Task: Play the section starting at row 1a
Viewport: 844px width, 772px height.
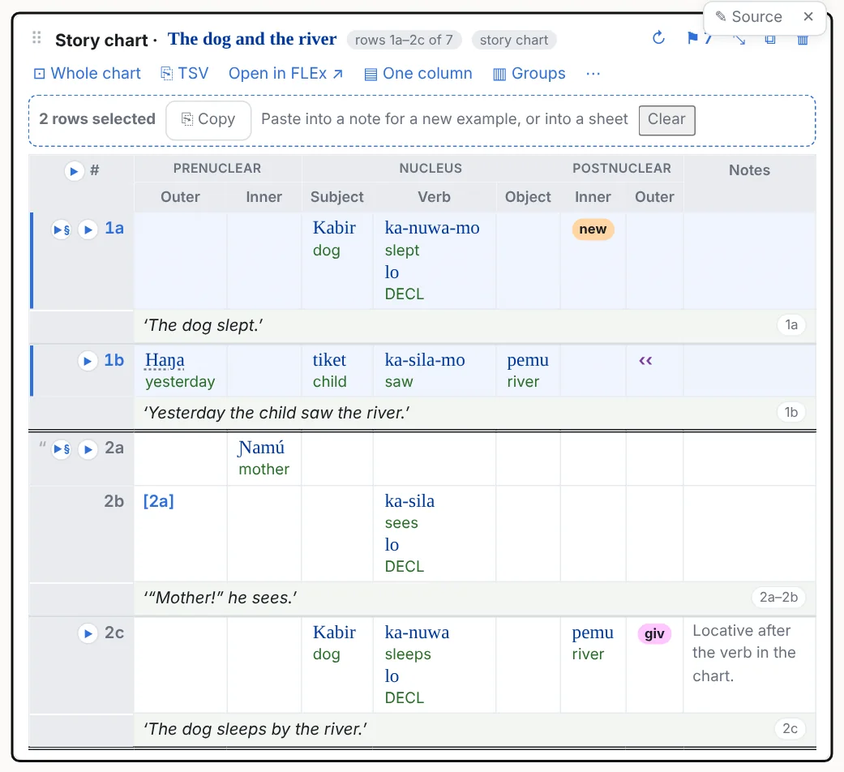Action: (x=62, y=229)
